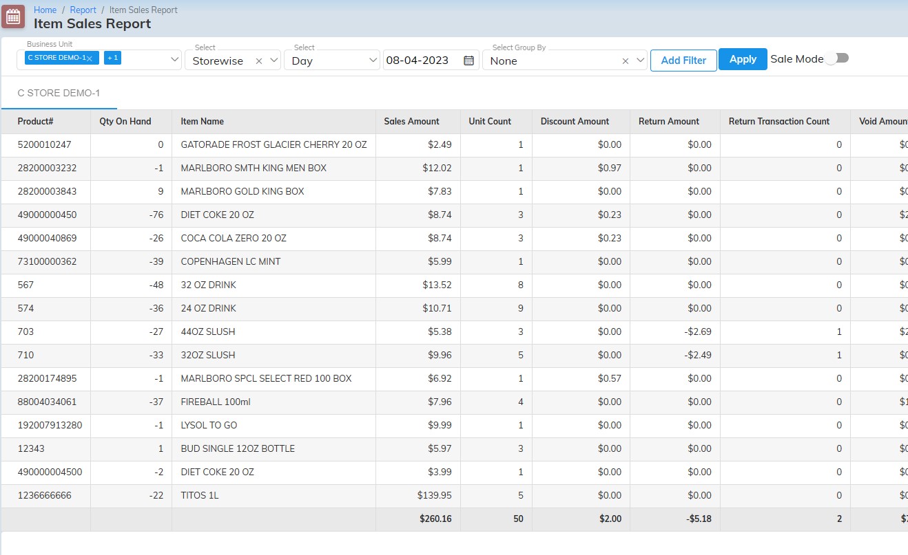Image resolution: width=908 pixels, height=555 pixels.
Task: Expand the Business Unit dropdown
Action: [x=175, y=60]
